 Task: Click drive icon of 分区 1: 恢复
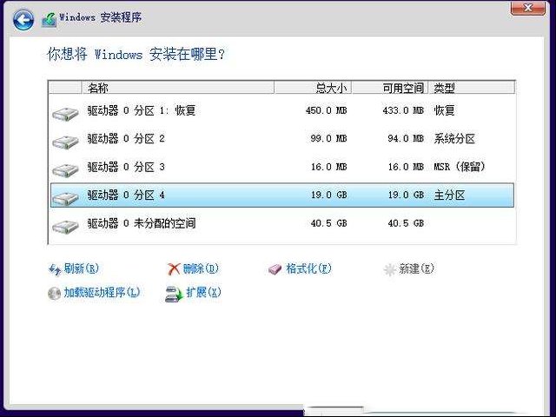tap(65, 114)
